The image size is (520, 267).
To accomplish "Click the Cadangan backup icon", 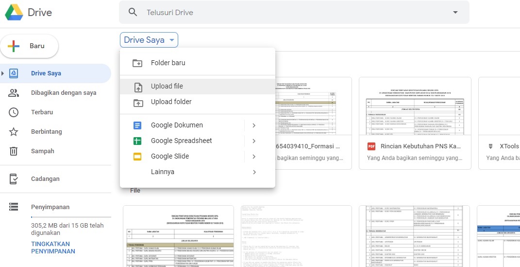I will [x=13, y=178].
